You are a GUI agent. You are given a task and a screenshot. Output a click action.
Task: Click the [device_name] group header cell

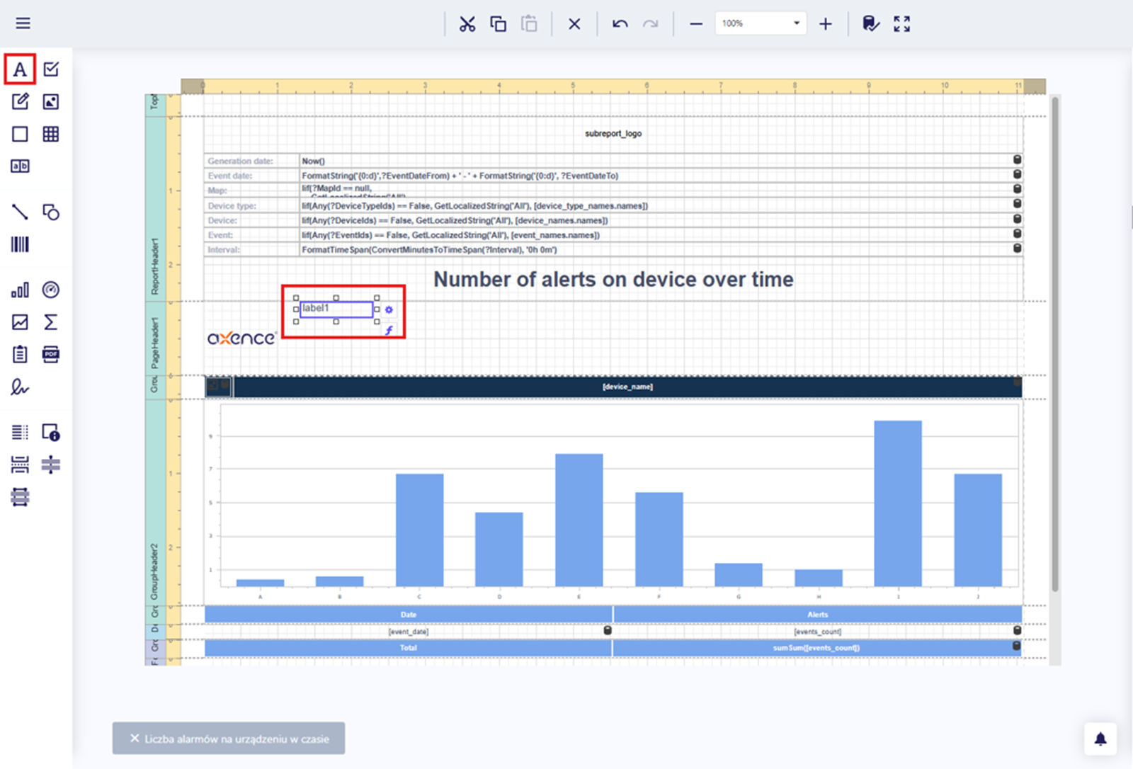coord(627,387)
